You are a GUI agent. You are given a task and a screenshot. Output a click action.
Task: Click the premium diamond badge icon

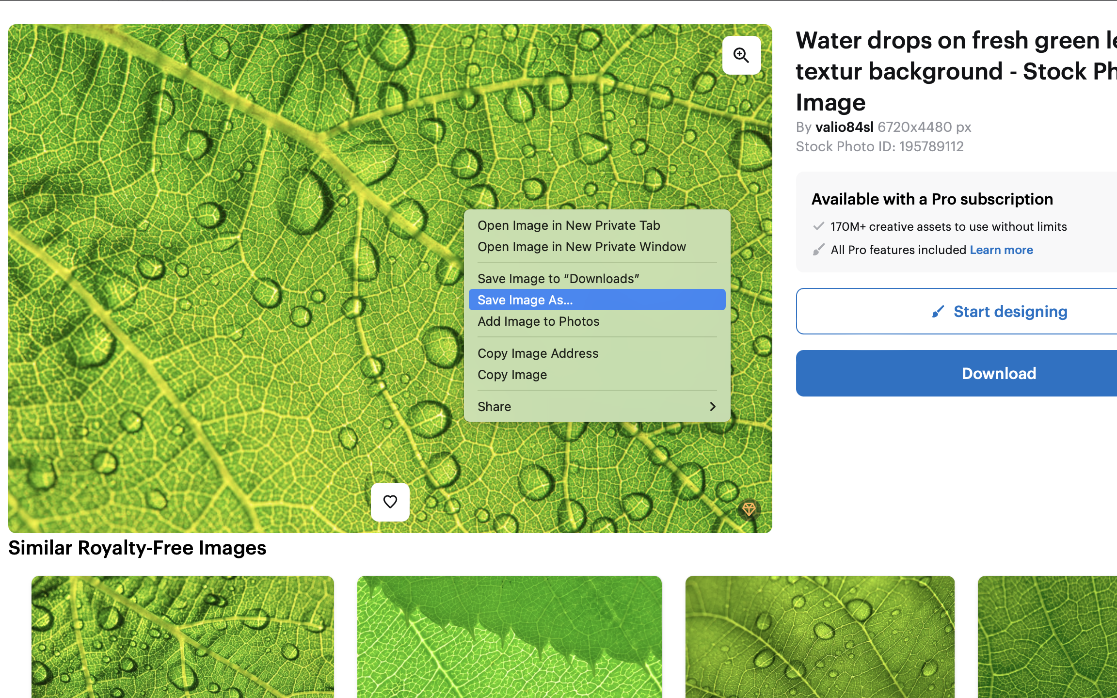coord(749,509)
